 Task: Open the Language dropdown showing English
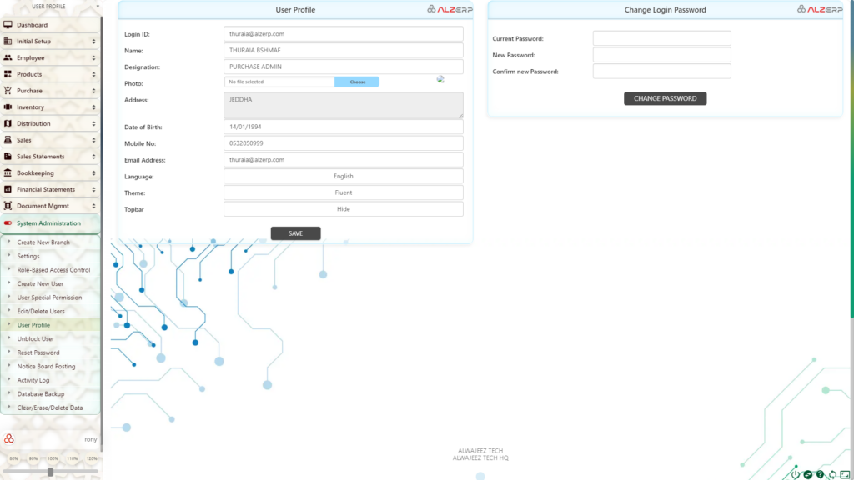pos(343,176)
